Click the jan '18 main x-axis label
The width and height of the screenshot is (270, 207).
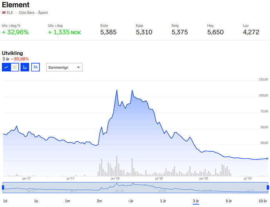(115, 178)
